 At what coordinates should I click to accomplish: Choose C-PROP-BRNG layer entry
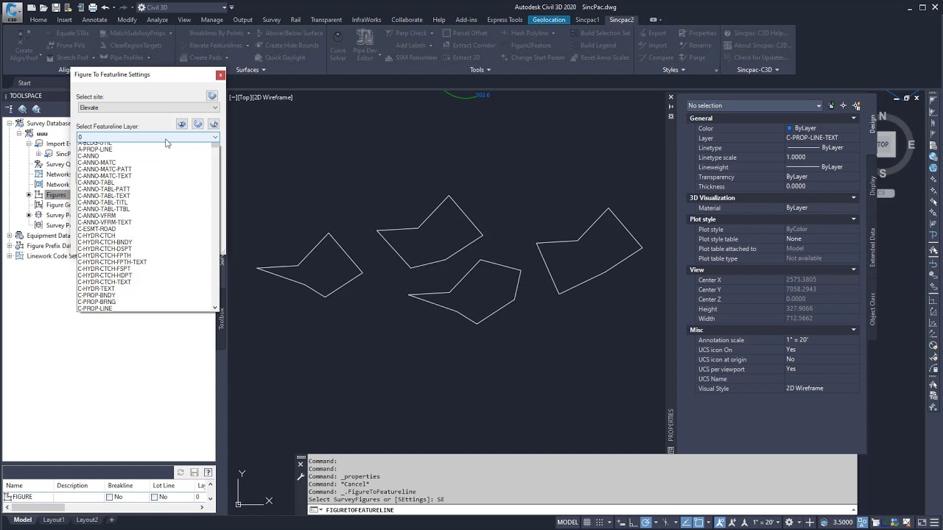point(97,302)
